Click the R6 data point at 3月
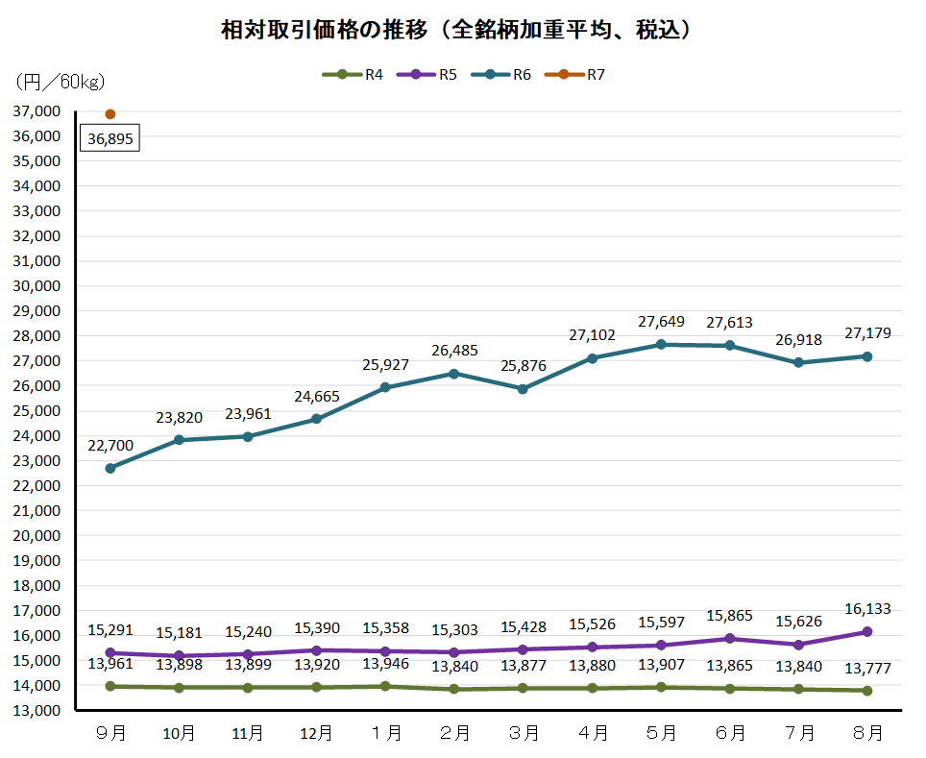The height and width of the screenshot is (758, 926). 523,389
